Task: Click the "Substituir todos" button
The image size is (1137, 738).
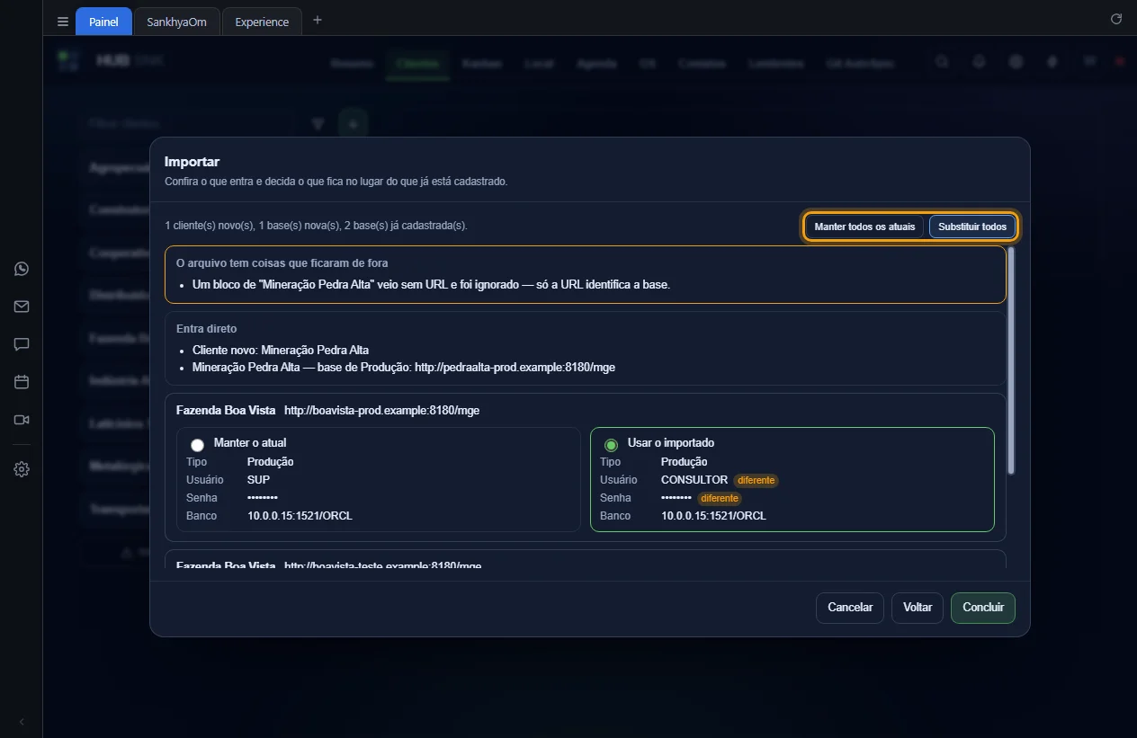Action: tap(972, 227)
